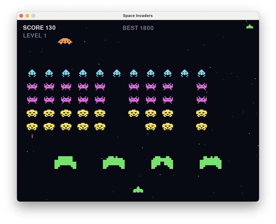Screen dimensions: 276x224
Task: Click the sixth cyan squid, above the empty column
Action: pos(117,73)
